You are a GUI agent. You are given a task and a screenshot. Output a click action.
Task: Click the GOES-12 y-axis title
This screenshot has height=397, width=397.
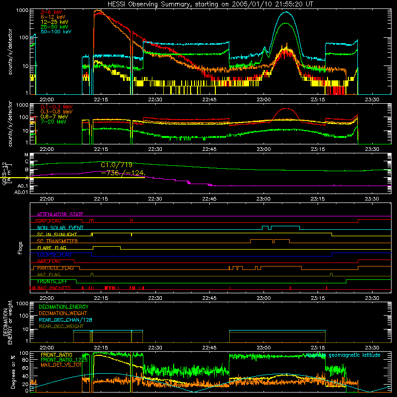point(6,173)
